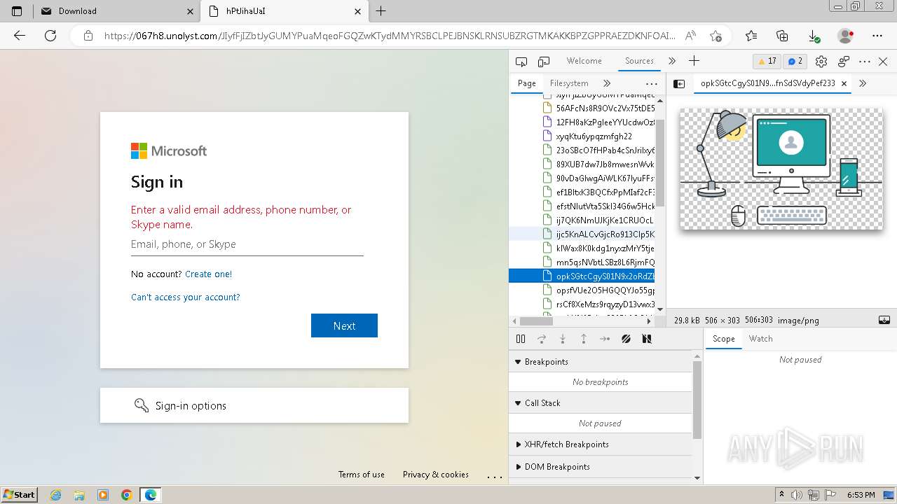Expand DOM Breakpoints section

tap(601, 467)
